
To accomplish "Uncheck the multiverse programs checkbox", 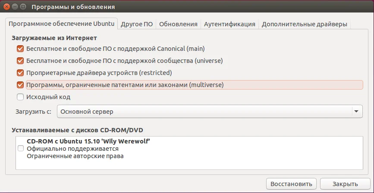I will 20,85.
